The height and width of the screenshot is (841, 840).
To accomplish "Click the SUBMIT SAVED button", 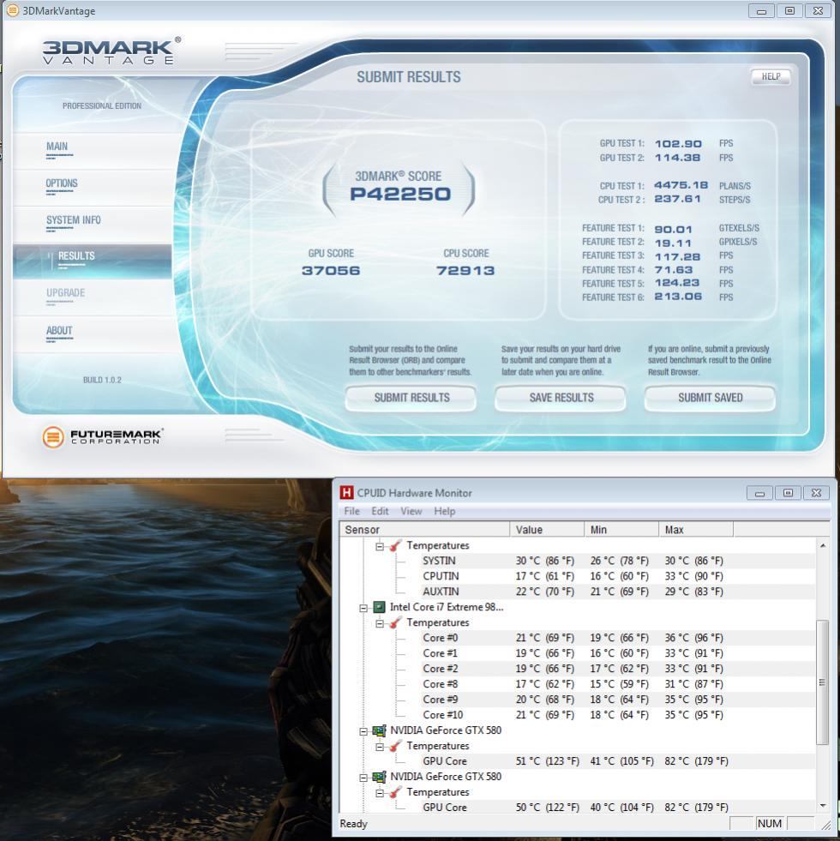I will tap(711, 398).
